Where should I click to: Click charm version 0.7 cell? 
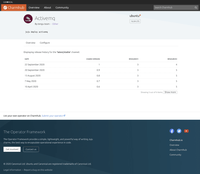pyautogui.click(x=98, y=81)
